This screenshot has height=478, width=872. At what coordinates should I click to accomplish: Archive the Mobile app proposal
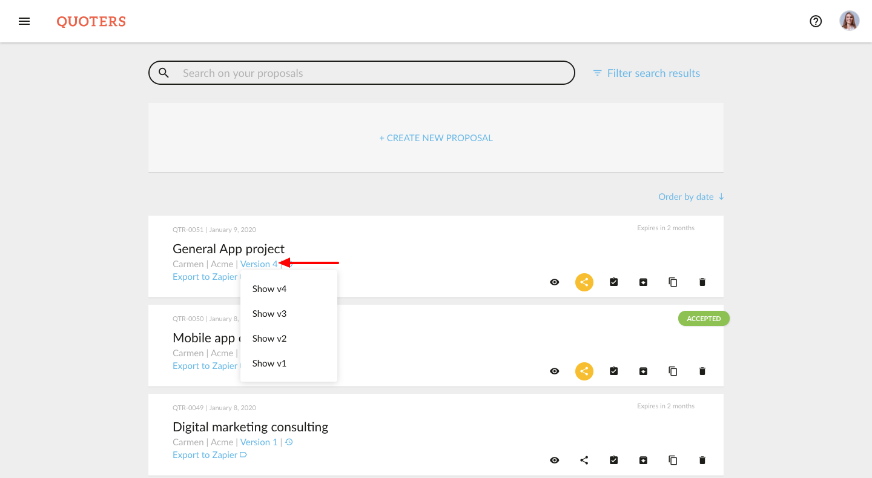(642, 371)
